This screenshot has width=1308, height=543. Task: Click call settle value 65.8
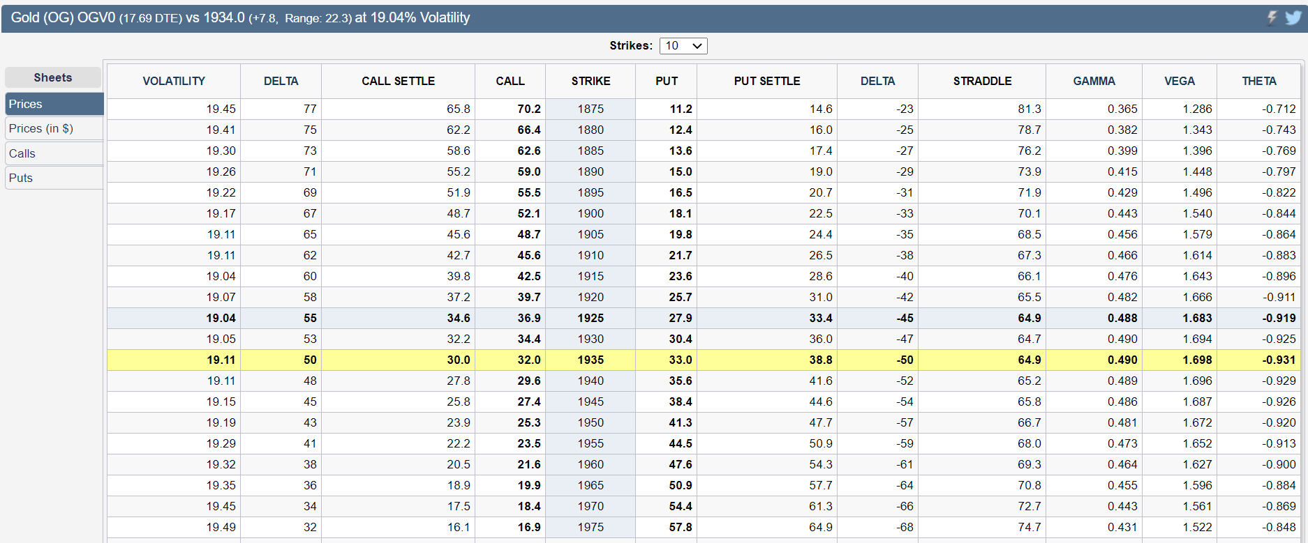[459, 109]
